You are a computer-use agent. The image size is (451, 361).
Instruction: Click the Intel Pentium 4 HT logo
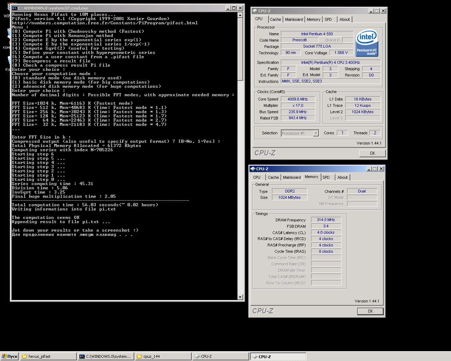[367, 43]
